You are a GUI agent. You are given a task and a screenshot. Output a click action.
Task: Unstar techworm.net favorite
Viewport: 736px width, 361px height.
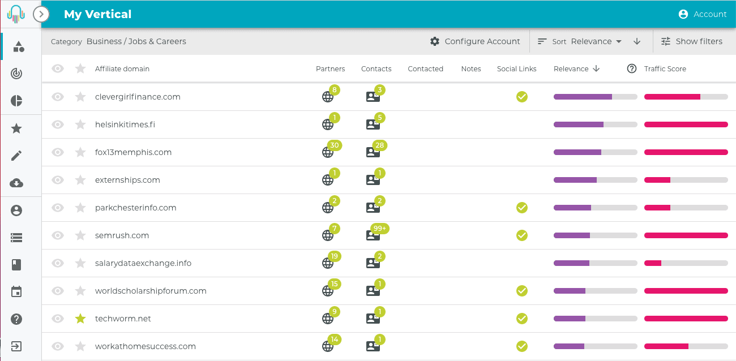tap(80, 319)
